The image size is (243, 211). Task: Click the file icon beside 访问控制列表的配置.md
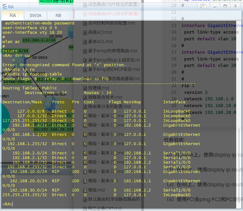(x=85, y=24)
